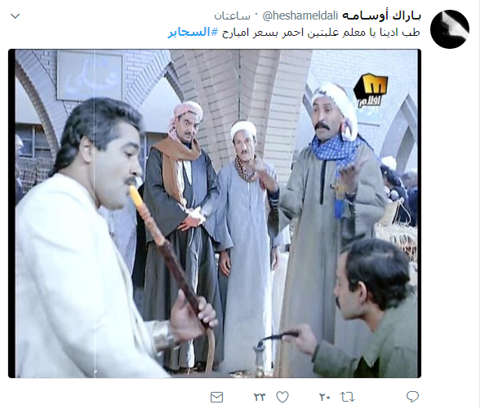Open the #السجاير hashtag link

coord(193,33)
